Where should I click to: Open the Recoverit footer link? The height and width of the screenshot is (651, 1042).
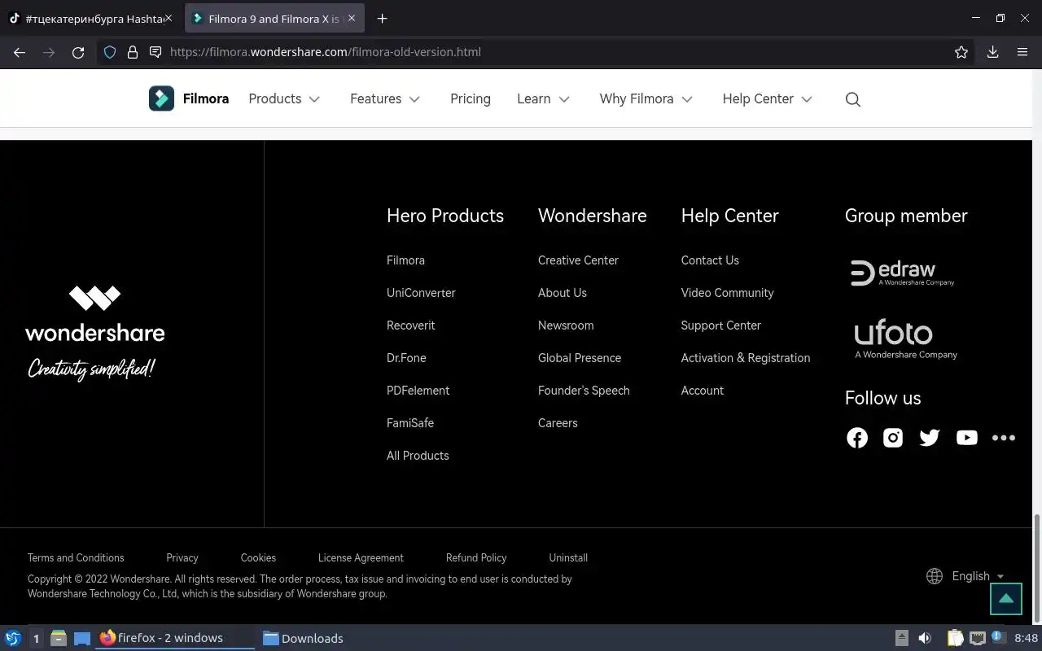(411, 325)
